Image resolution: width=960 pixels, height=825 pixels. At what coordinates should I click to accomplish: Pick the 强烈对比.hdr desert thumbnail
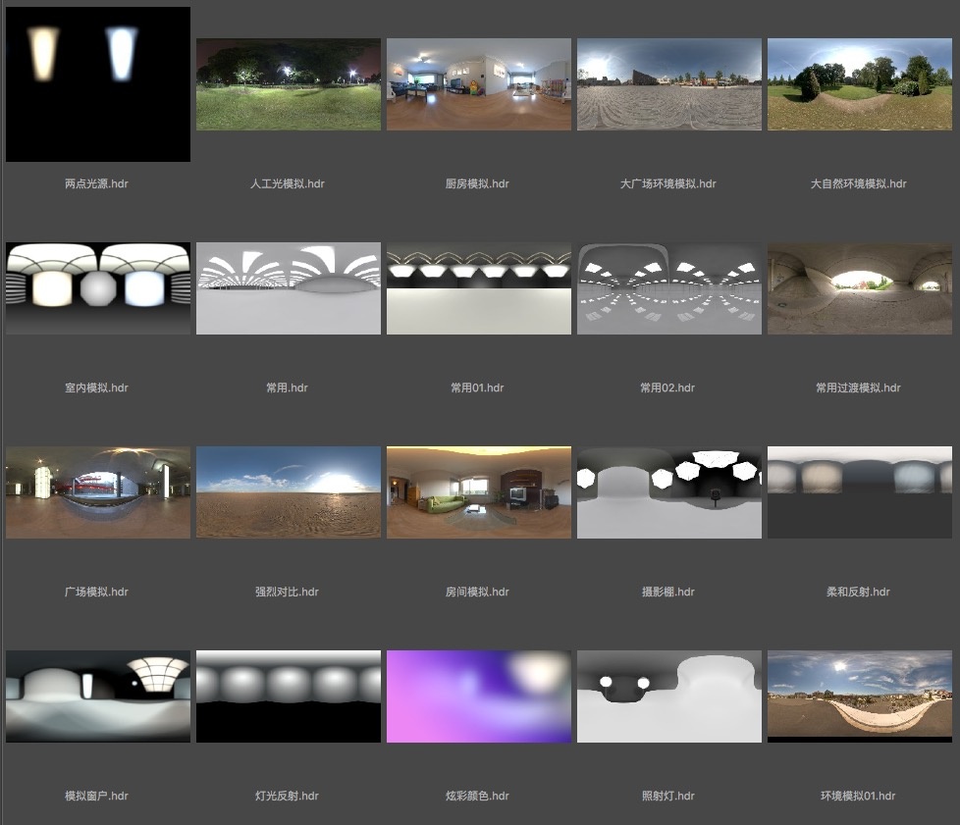[289, 492]
